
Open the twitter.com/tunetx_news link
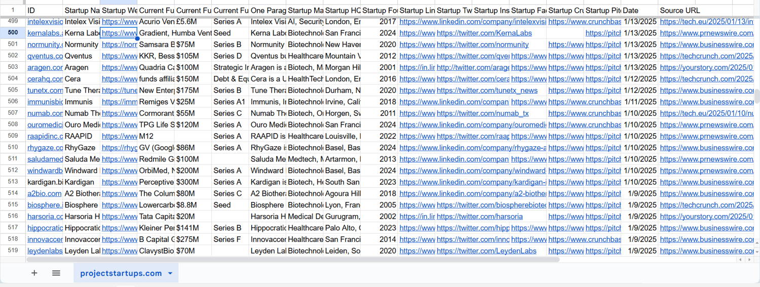[487, 91]
